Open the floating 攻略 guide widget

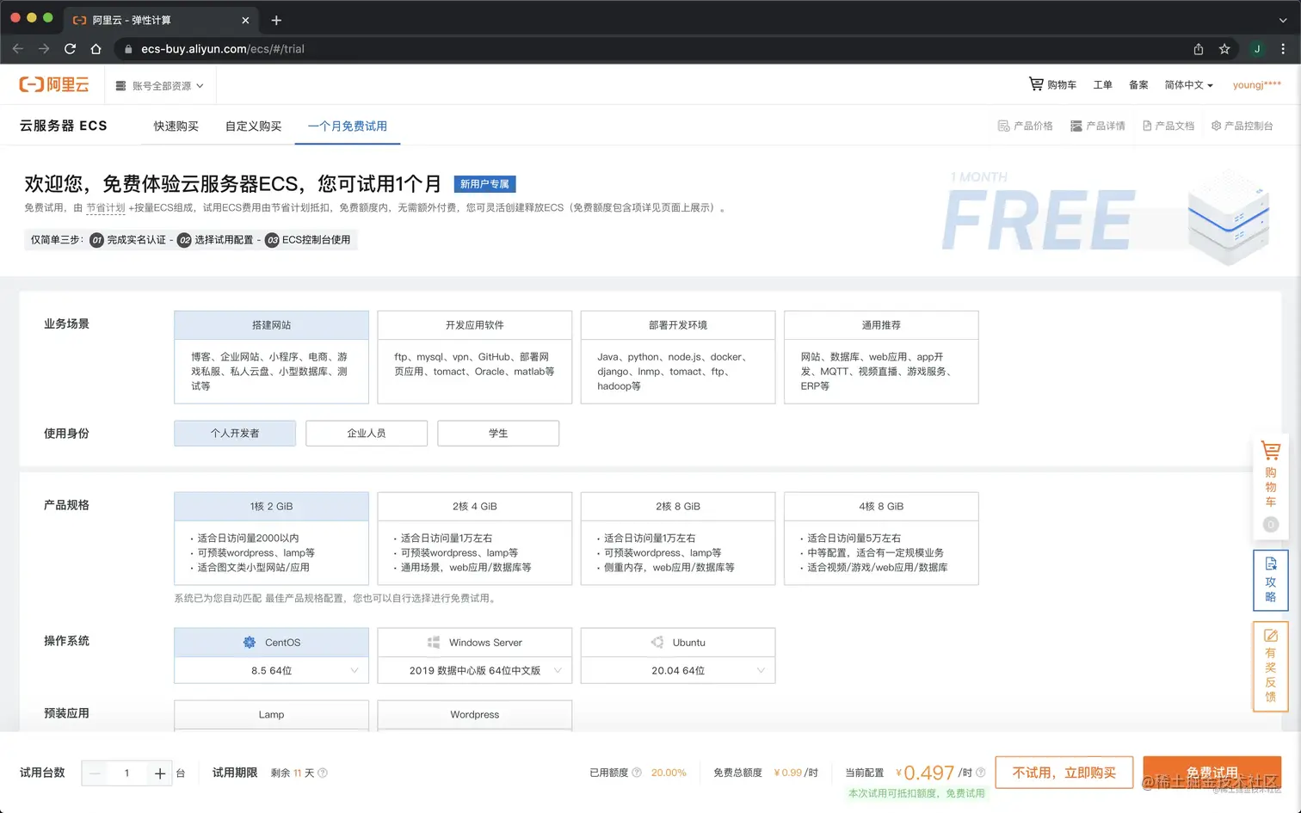(1271, 580)
